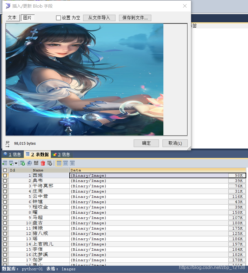Image resolution: width=248 pixels, height=273 pixels.
Task: Click the 取消(L) button
Action: [175, 143]
